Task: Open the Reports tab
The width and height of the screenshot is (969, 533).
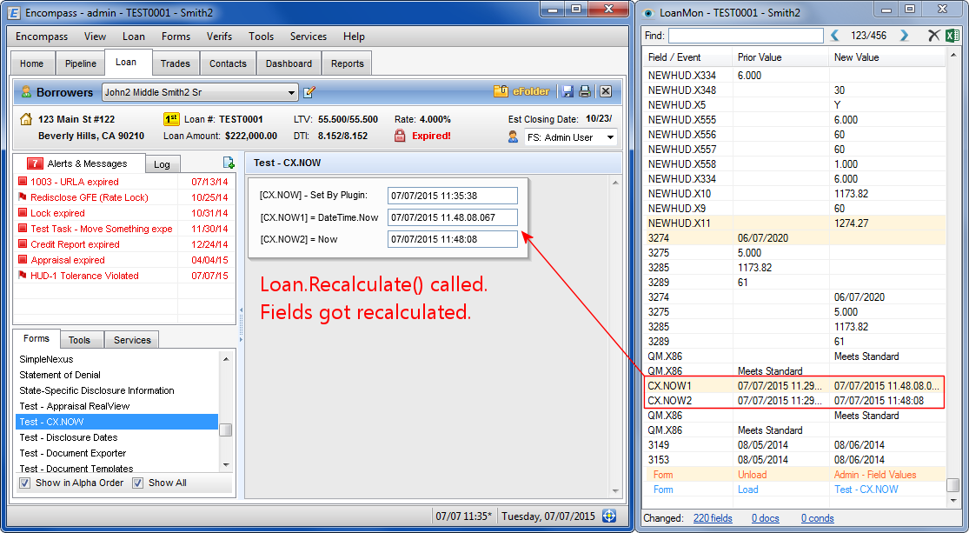Action: click(348, 63)
